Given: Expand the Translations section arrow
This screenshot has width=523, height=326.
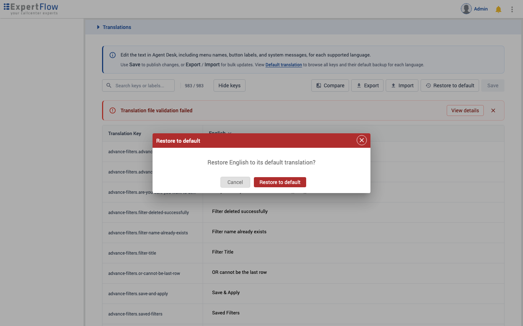Looking at the screenshot, I should coord(98,27).
